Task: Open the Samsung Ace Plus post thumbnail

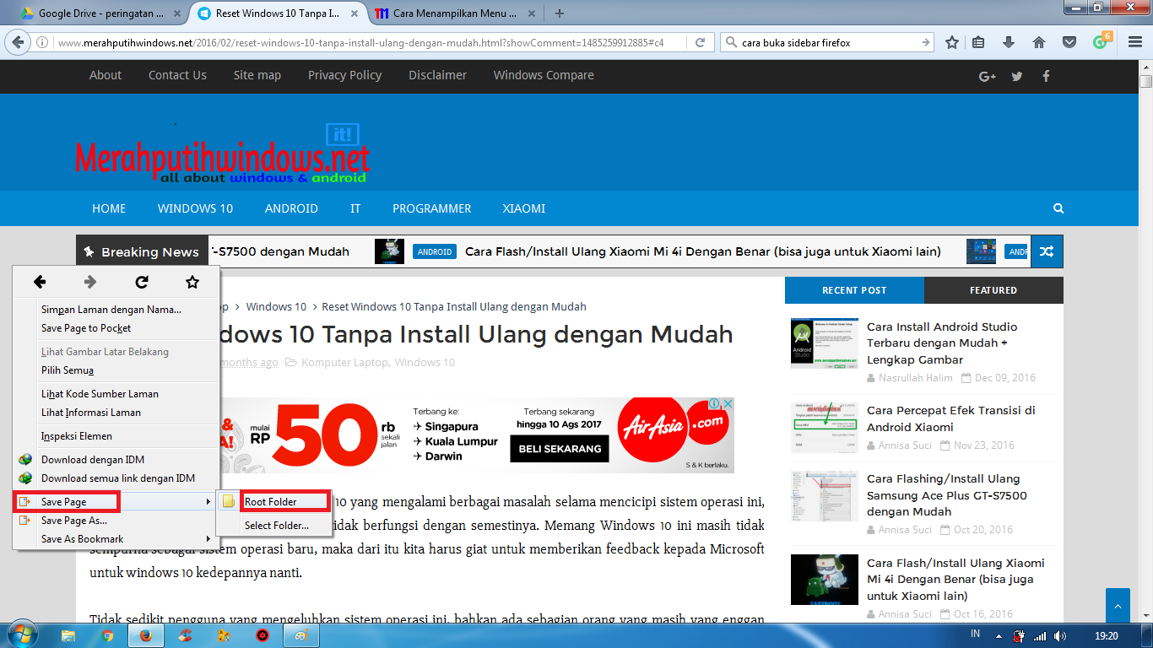Action: (825, 496)
